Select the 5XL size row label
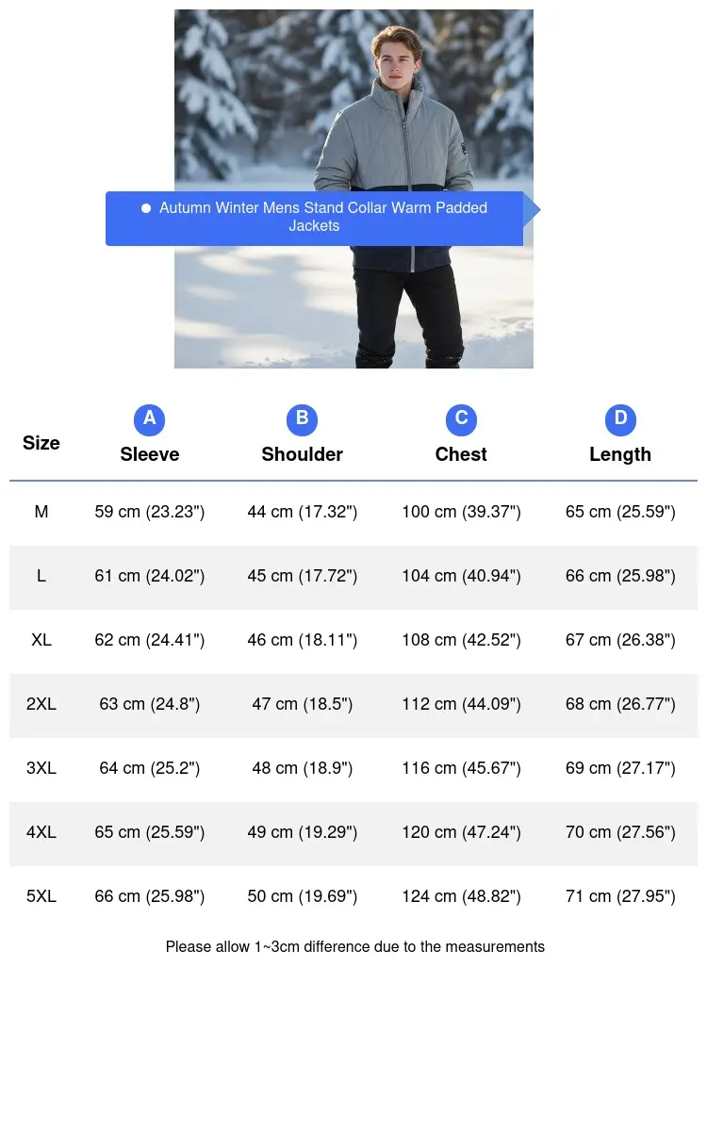707x1131 pixels. (41, 896)
